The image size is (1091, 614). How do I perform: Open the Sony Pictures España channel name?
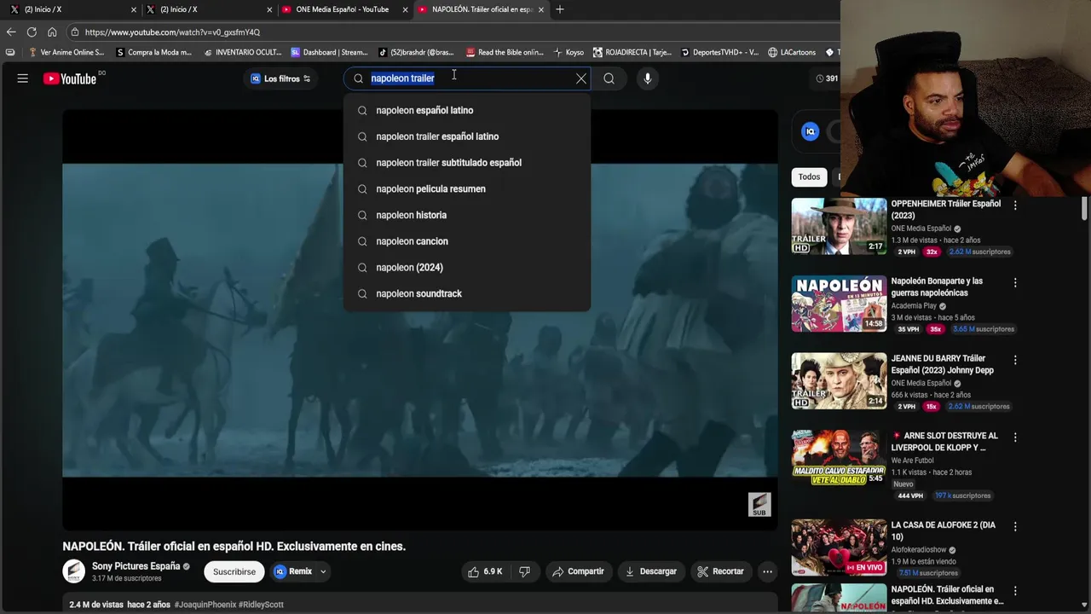coord(136,566)
